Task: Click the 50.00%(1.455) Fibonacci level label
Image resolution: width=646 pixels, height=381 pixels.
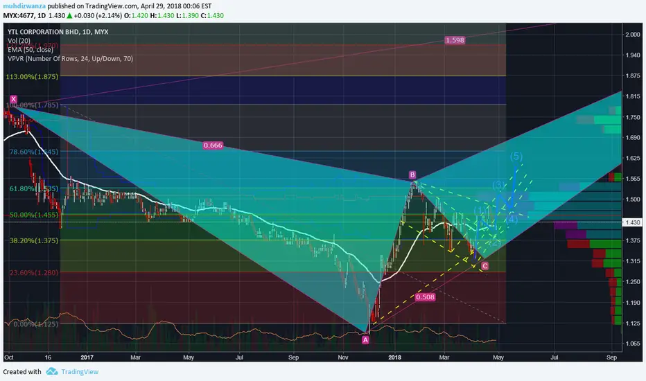Action: pos(34,215)
